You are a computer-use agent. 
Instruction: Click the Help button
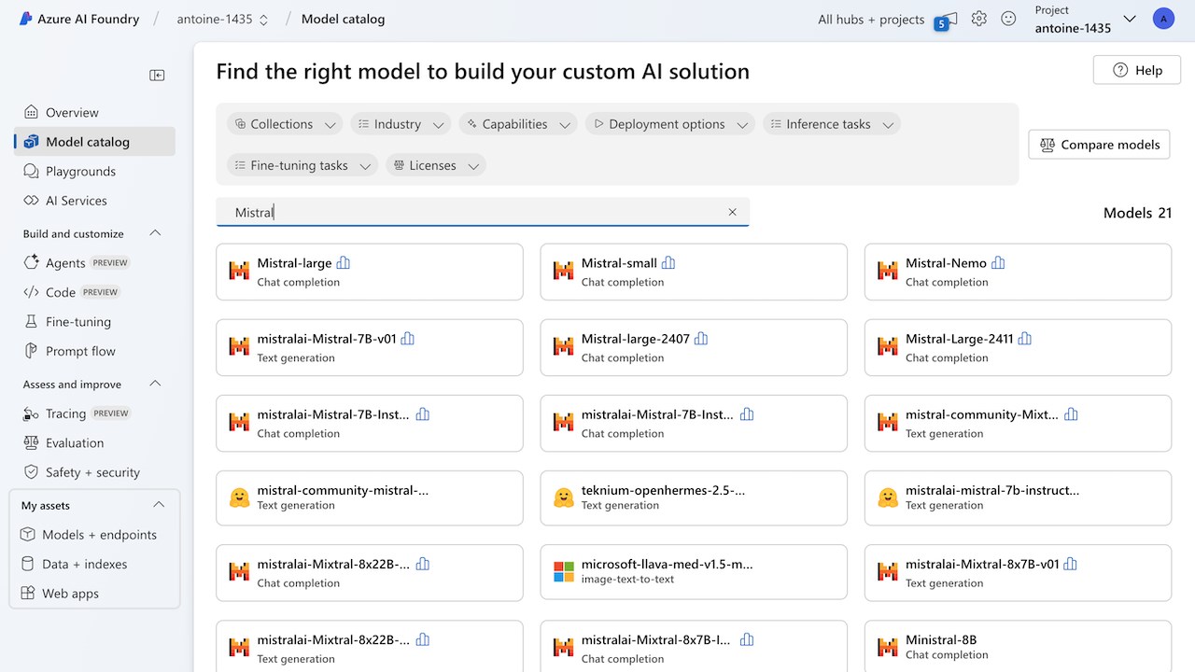(x=1137, y=70)
